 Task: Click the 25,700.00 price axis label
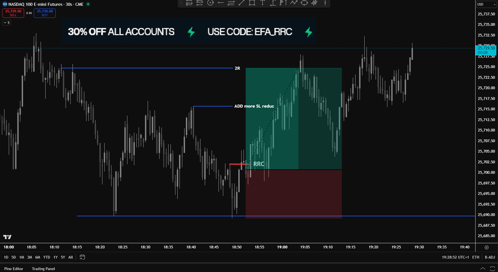(486, 172)
